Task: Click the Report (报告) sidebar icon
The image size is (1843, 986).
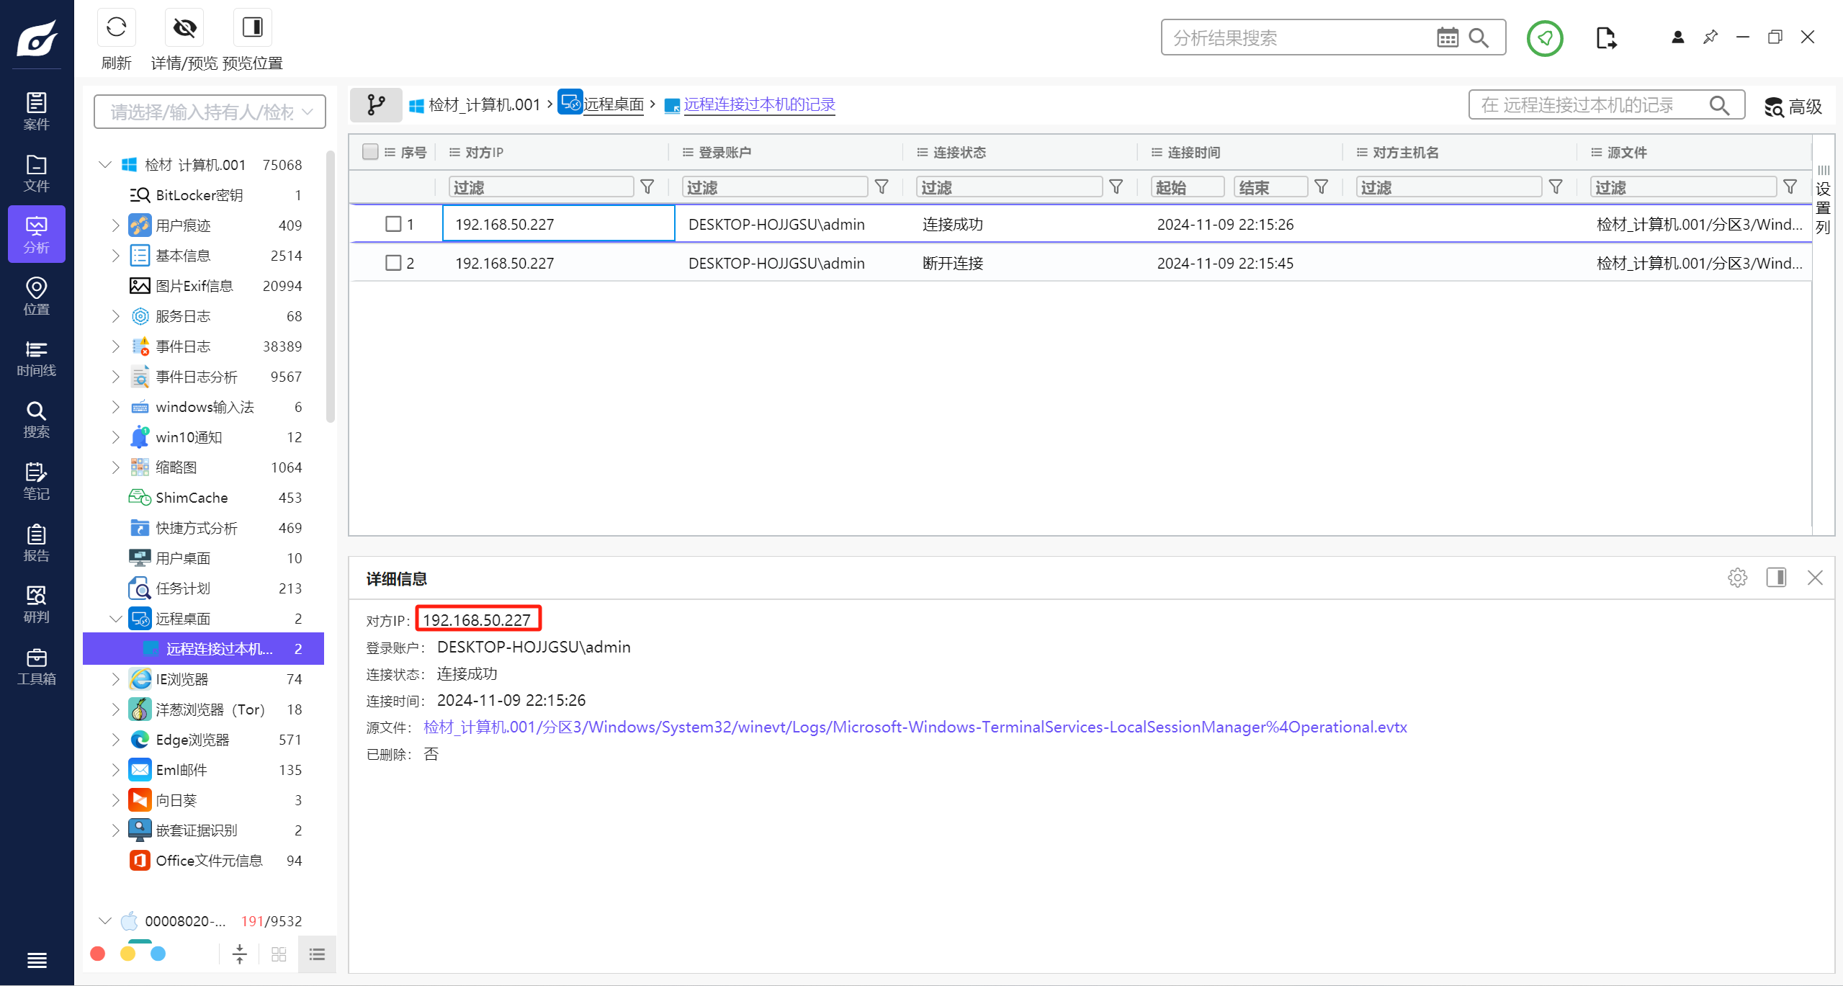Action: pyautogui.click(x=36, y=543)
